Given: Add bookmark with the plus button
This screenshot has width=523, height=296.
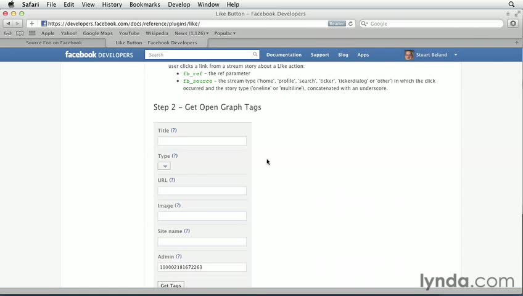Looking at the screenshot, I should tap(31, 23).
